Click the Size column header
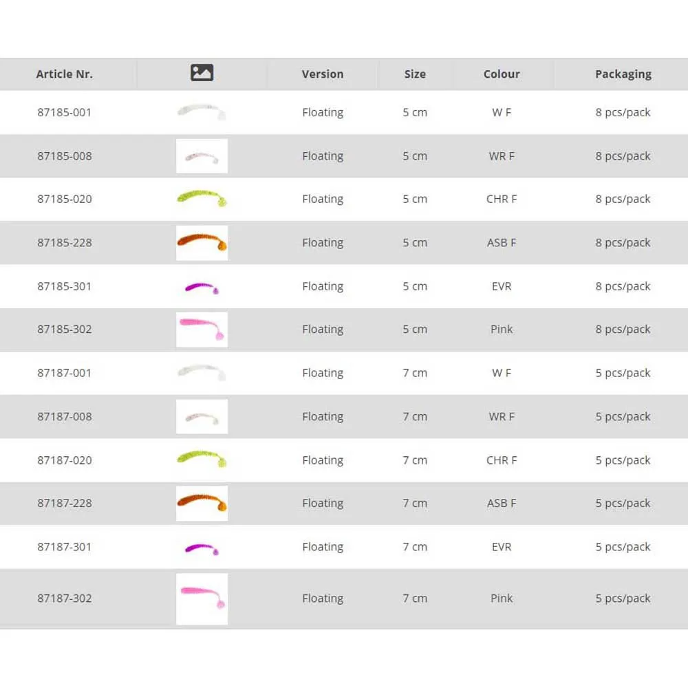Screen dimensions: 688x688 (415, 74)
